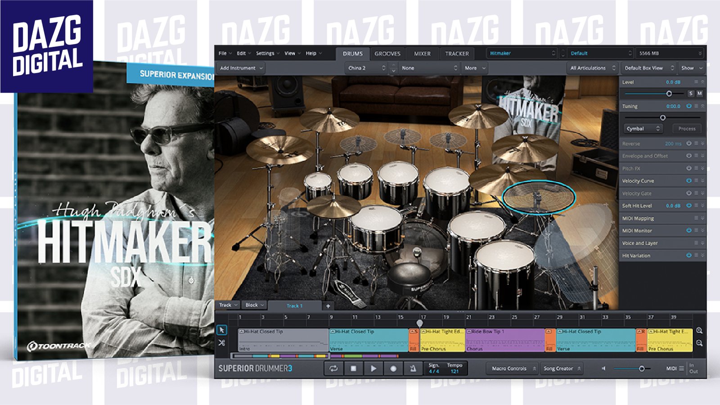Open the File menu
The width and height of the screenshot is (720, 405).
[x=225, y=53]
